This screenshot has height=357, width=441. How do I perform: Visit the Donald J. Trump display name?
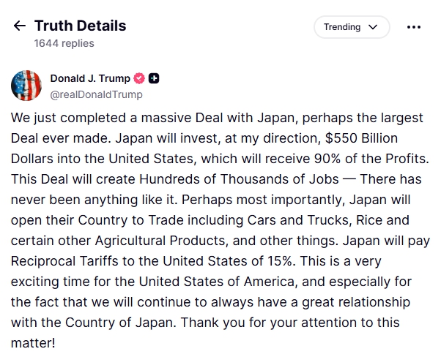click(x=90, y=78)
